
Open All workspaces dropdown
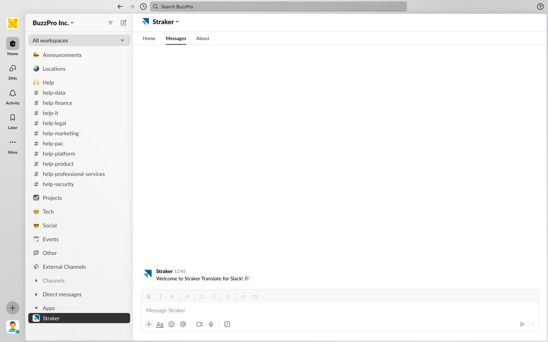79,40
